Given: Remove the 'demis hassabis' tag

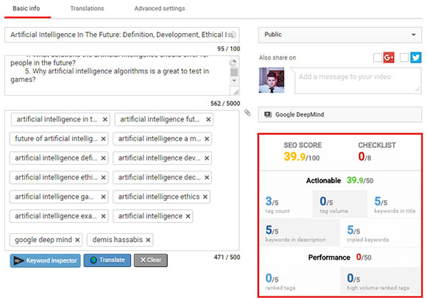Looking at the screenshot, I should [x=148, y=240].
